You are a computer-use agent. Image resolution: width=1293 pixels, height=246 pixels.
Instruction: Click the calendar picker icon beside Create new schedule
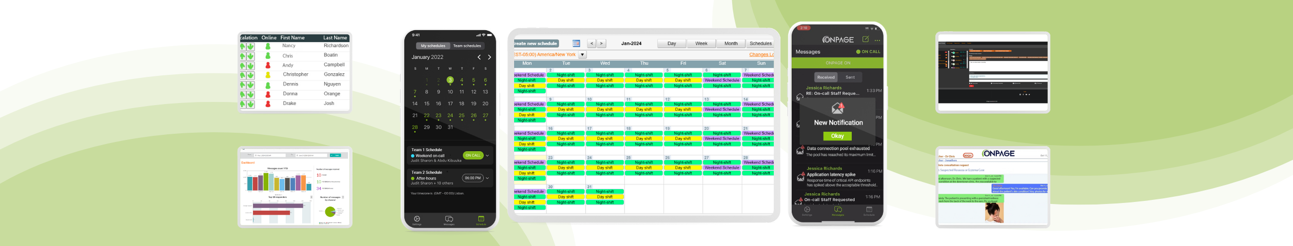pos(576,44)
